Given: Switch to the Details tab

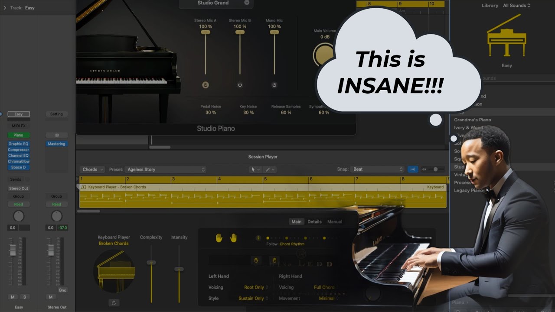Looking at the screenshot, I should [x=314, y=221].
